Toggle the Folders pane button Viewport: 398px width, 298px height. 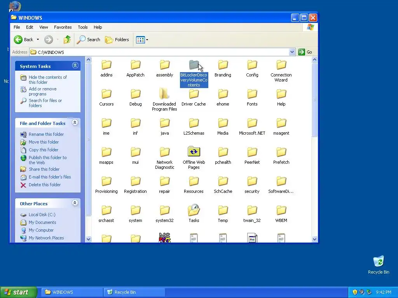click(117, 40)
